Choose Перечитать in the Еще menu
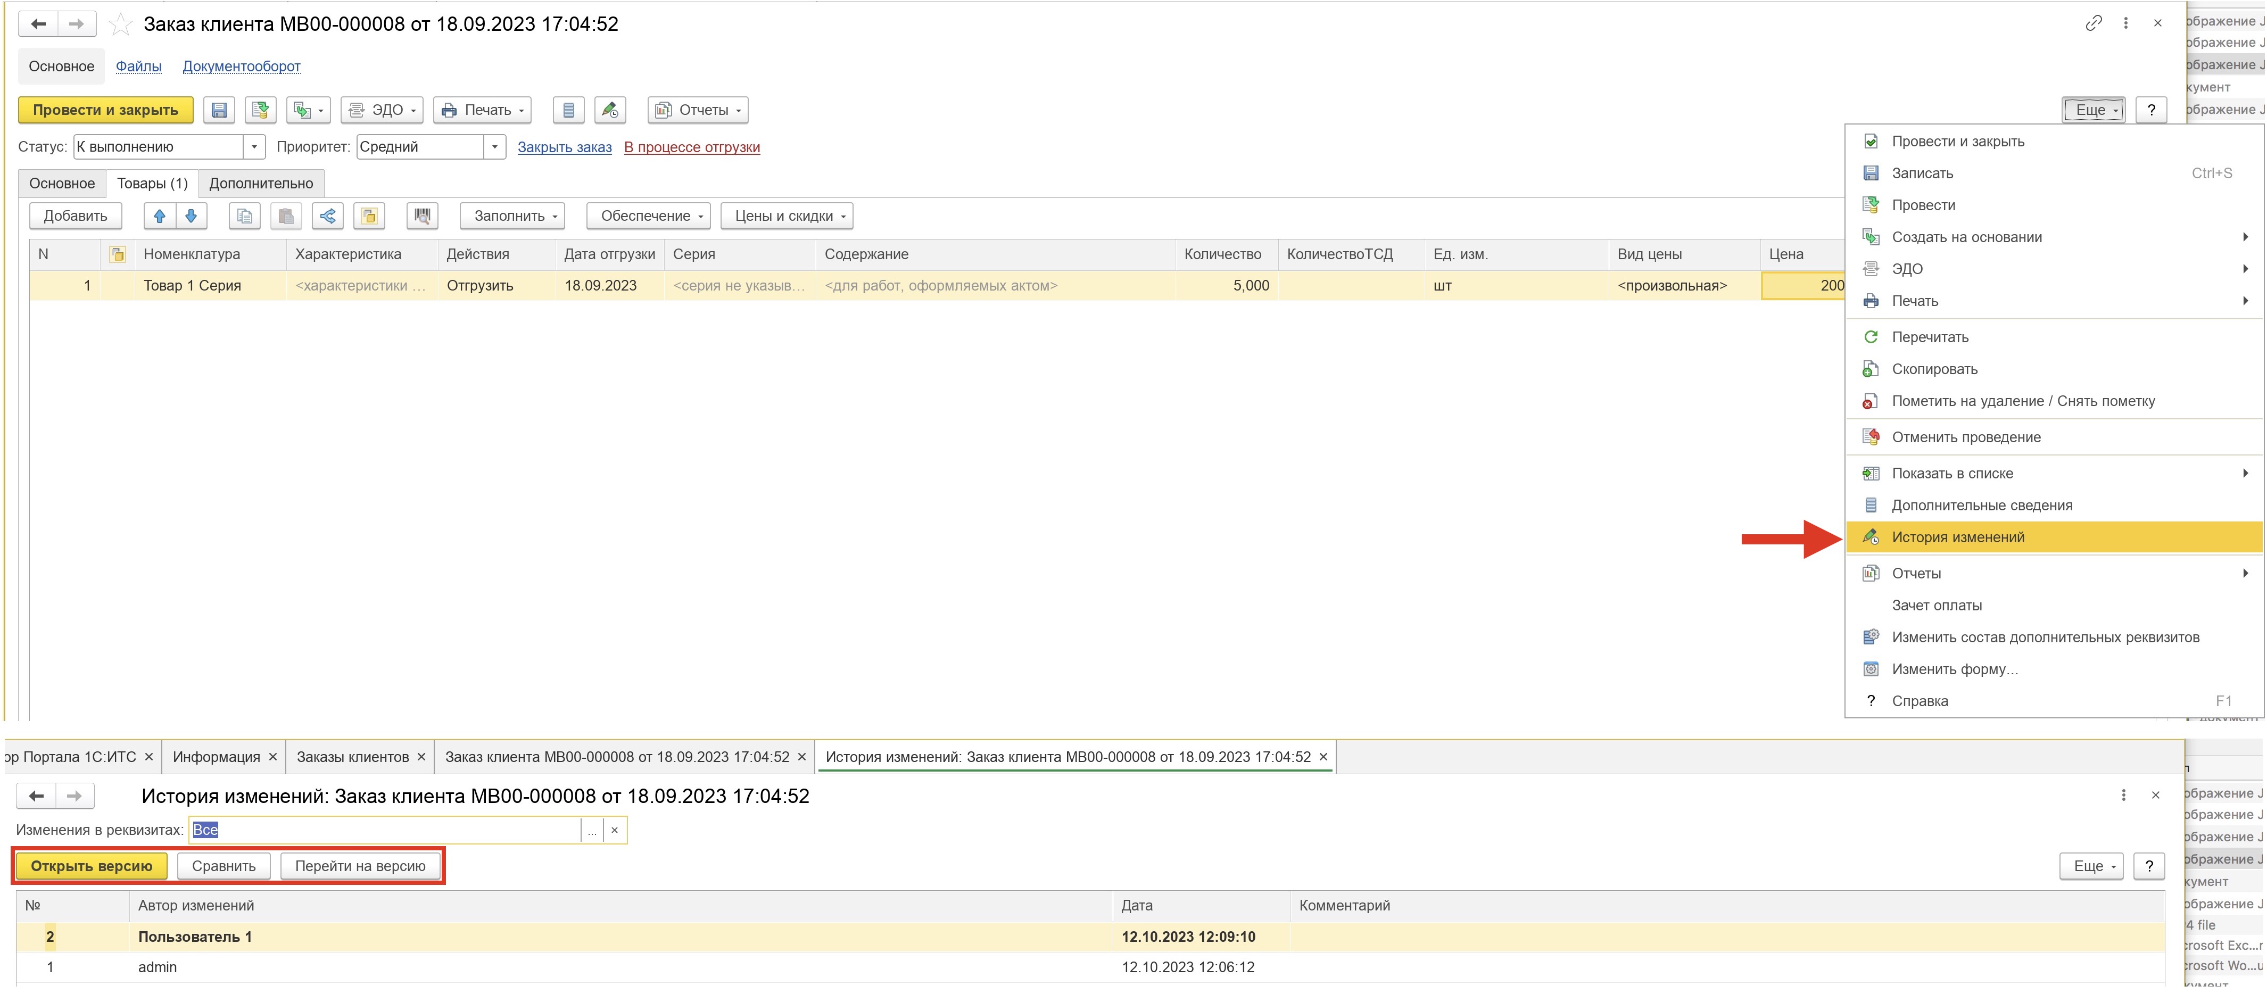The image size is (2267, 994). click(2053, 337)
